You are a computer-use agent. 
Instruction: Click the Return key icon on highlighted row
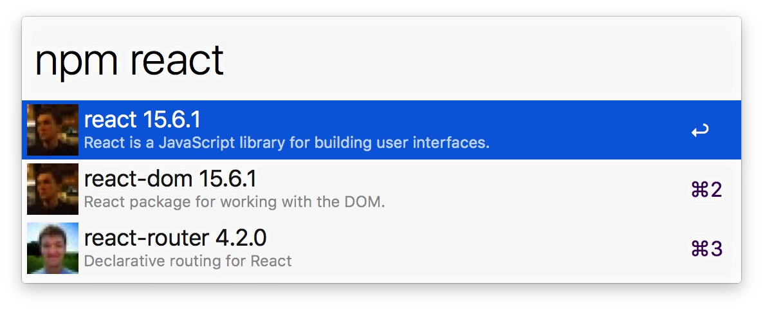coord(699,131)
